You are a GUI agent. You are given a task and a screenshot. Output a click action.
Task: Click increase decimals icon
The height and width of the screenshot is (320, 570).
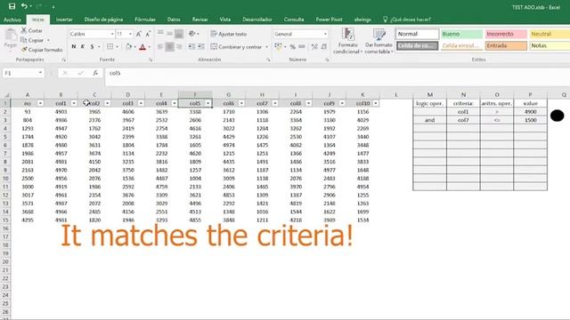click(314, 46)
